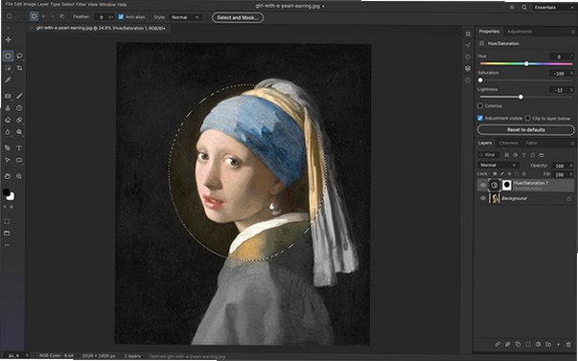Open the layer blend mode Normal dropdown

click(x=498, y=165)
